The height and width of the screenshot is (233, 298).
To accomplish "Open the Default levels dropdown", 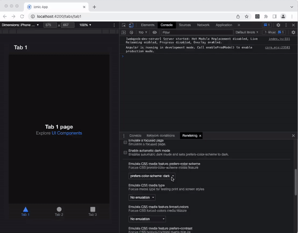I will pos(247,32).
